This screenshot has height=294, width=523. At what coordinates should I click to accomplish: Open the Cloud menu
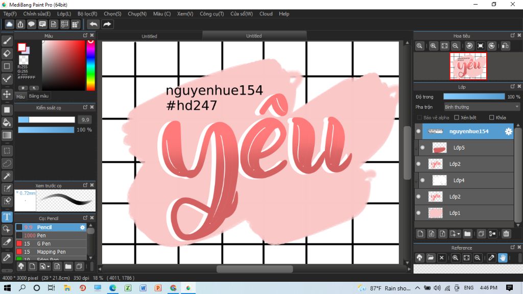coord(266,14)
